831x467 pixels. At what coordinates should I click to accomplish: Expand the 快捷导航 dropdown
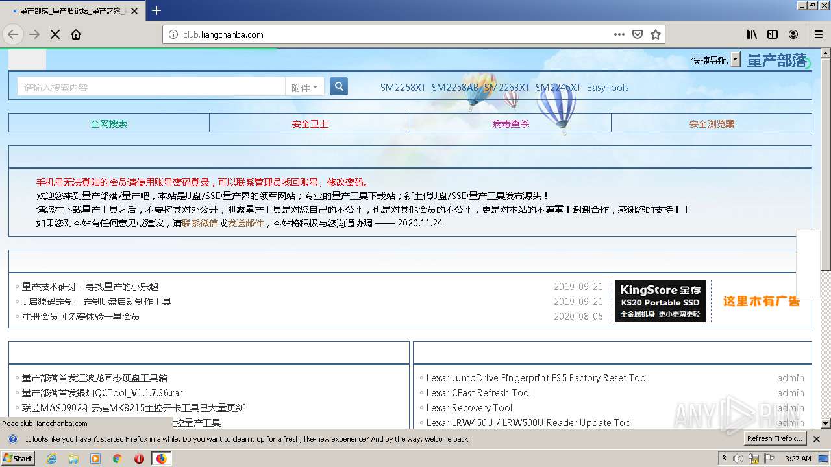pyautogui.click(x=736, y=60)
